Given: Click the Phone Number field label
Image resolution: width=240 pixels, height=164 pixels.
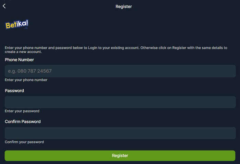Looking at the screenshot, I should pos(19,60).
